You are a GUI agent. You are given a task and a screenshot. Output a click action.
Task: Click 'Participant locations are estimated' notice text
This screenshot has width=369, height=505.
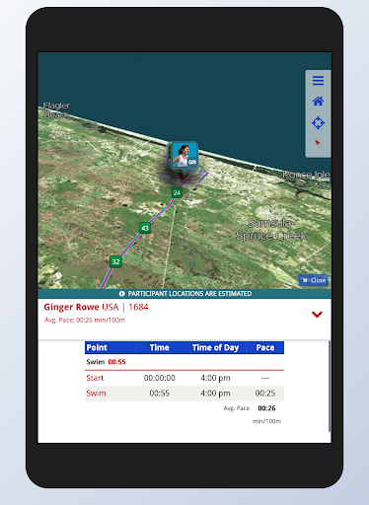[x=189, y=294]
